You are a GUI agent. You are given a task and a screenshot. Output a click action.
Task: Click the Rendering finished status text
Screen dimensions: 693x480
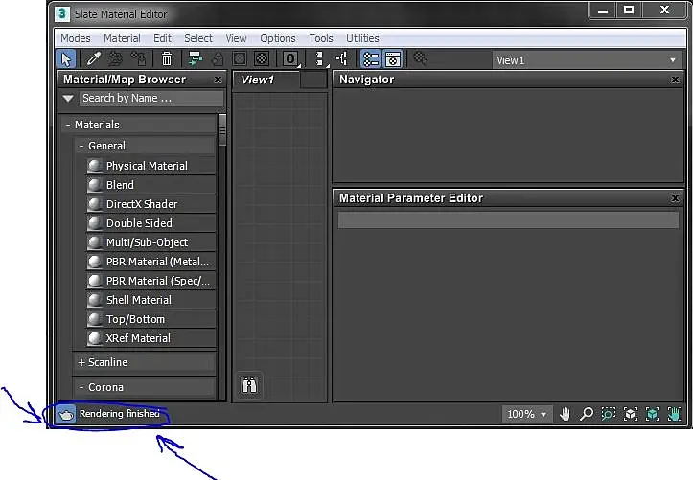[x=119, y=414]
